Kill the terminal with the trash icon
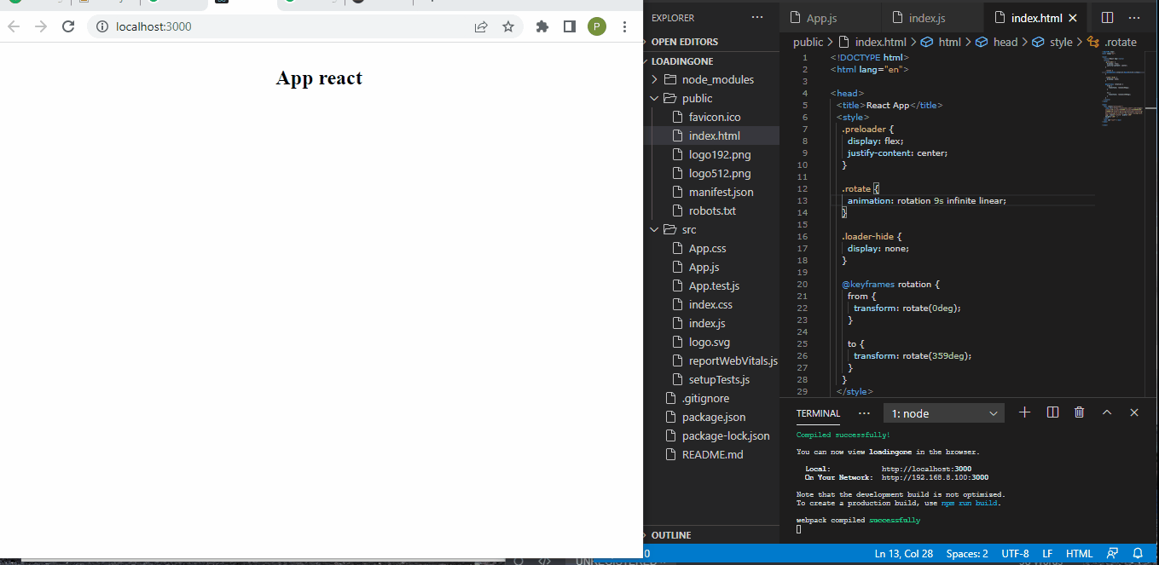Image resolution: width=1159 pixels, height=565 pixels. tap(1079, 412)
